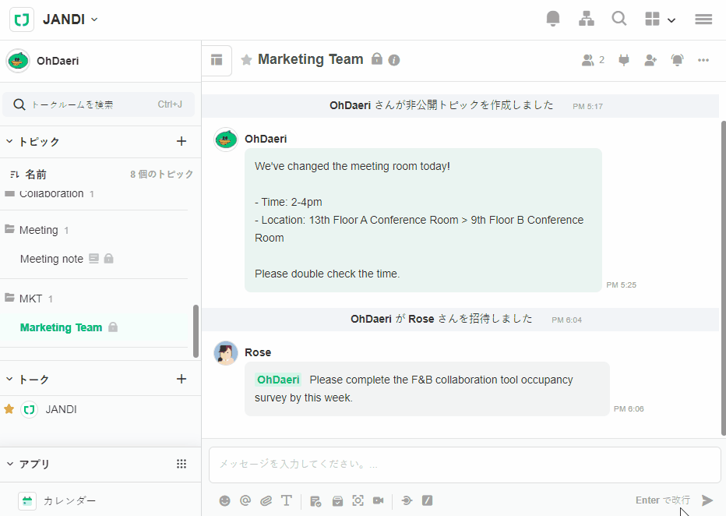
Task: Invite a member to Marketing Team
Action: [650, 60]
